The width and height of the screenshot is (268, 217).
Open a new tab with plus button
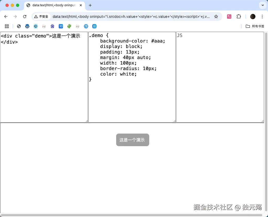(90, 5)
